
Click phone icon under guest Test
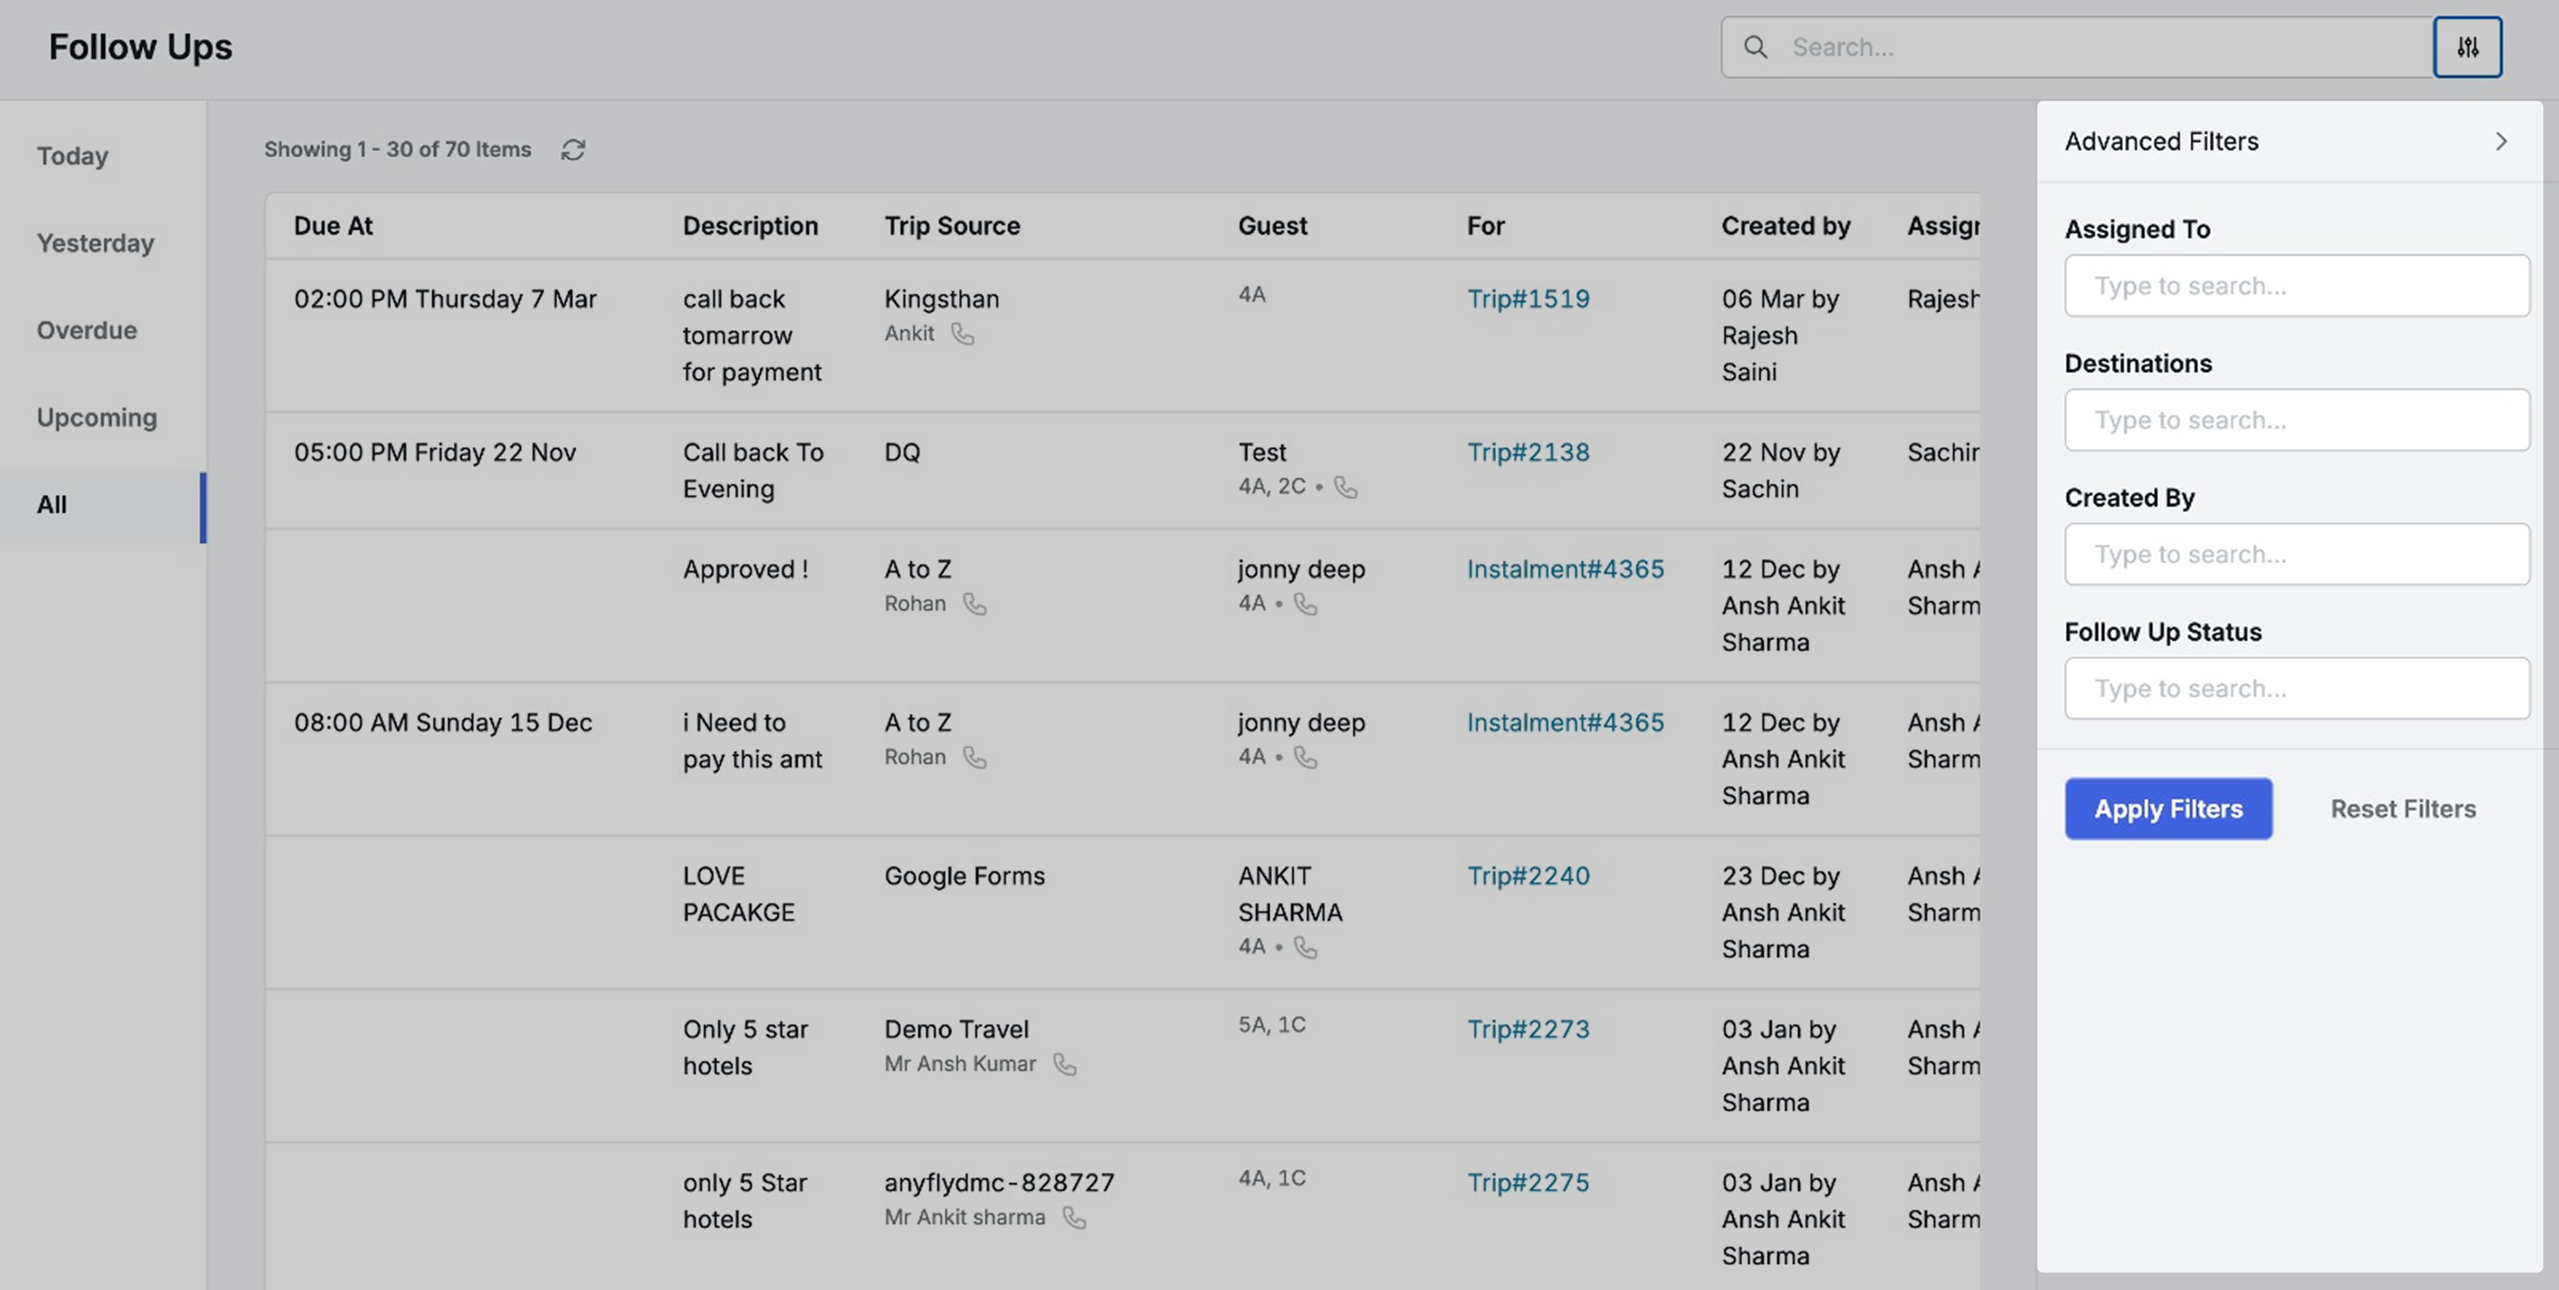click(1345, 487)
